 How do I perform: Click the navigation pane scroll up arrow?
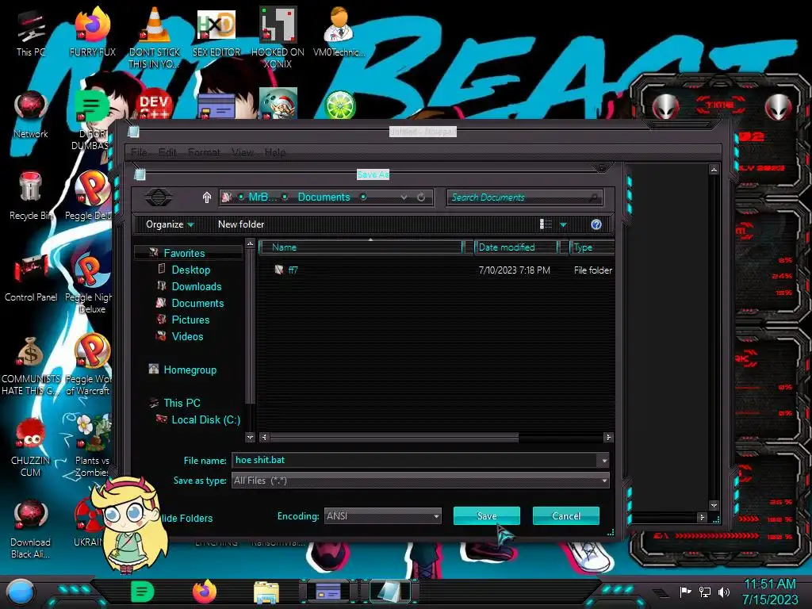pos(250,243)
